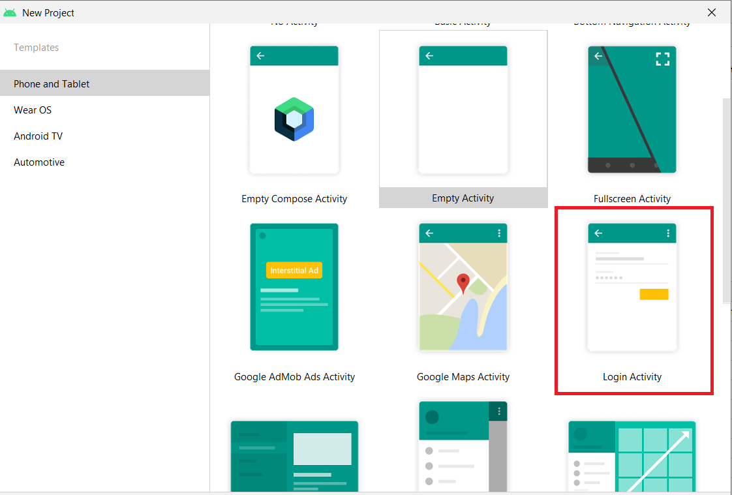Select the navigation drawer template preview
732x495 pixels.
click(463, 446)
